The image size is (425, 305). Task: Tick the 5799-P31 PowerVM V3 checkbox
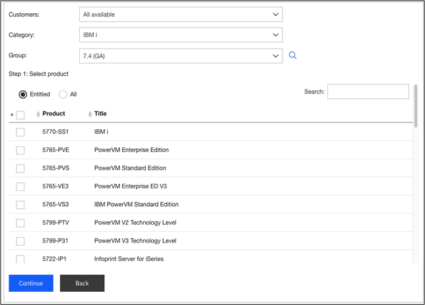tap(20, 241)
